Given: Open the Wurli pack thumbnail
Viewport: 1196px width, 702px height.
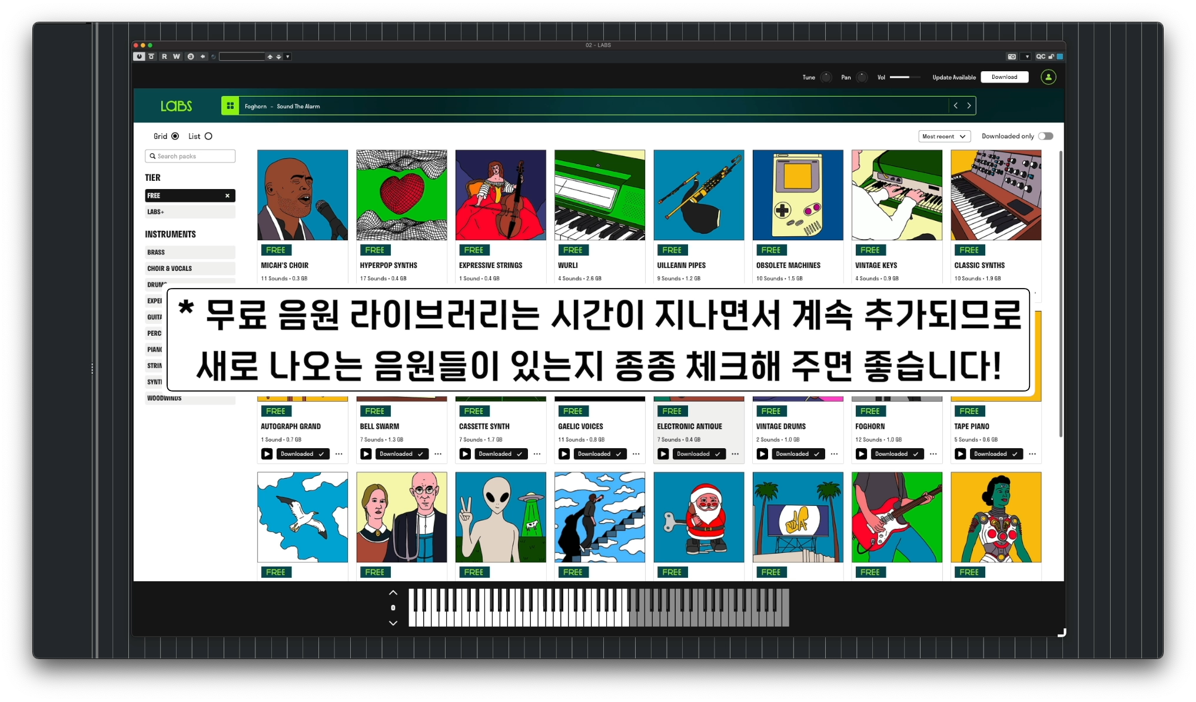Looking at the screenshot, I should (600, 195).
